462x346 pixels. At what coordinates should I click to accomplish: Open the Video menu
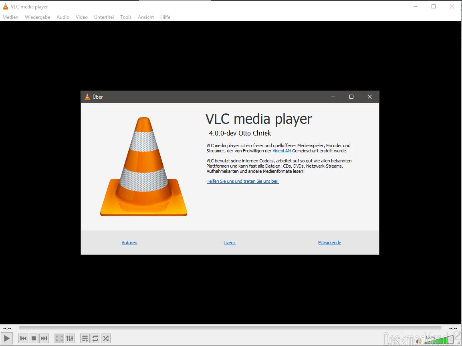coord(82,17)
